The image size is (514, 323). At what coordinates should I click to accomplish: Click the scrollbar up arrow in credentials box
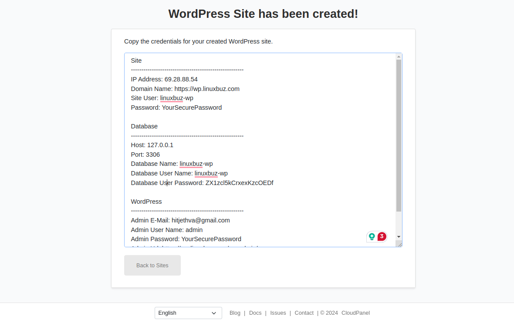coord(399,57)
